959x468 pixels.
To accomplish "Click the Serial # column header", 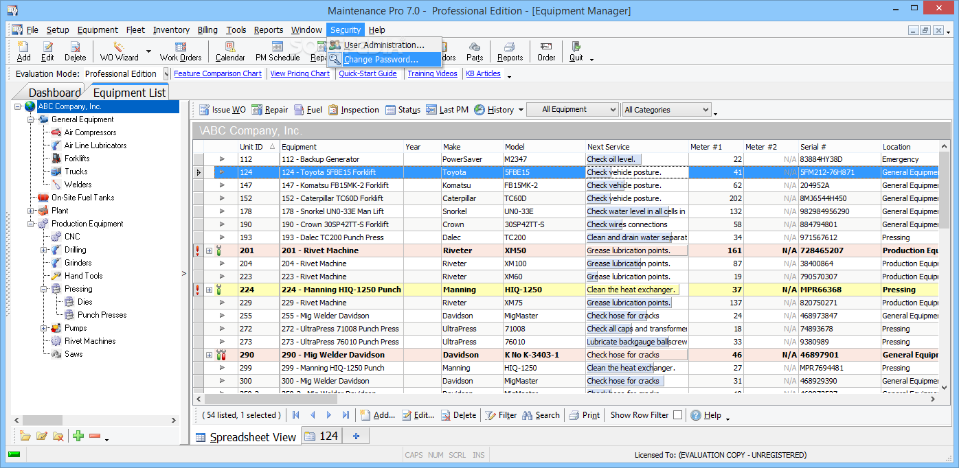I will tap(839, 146).
